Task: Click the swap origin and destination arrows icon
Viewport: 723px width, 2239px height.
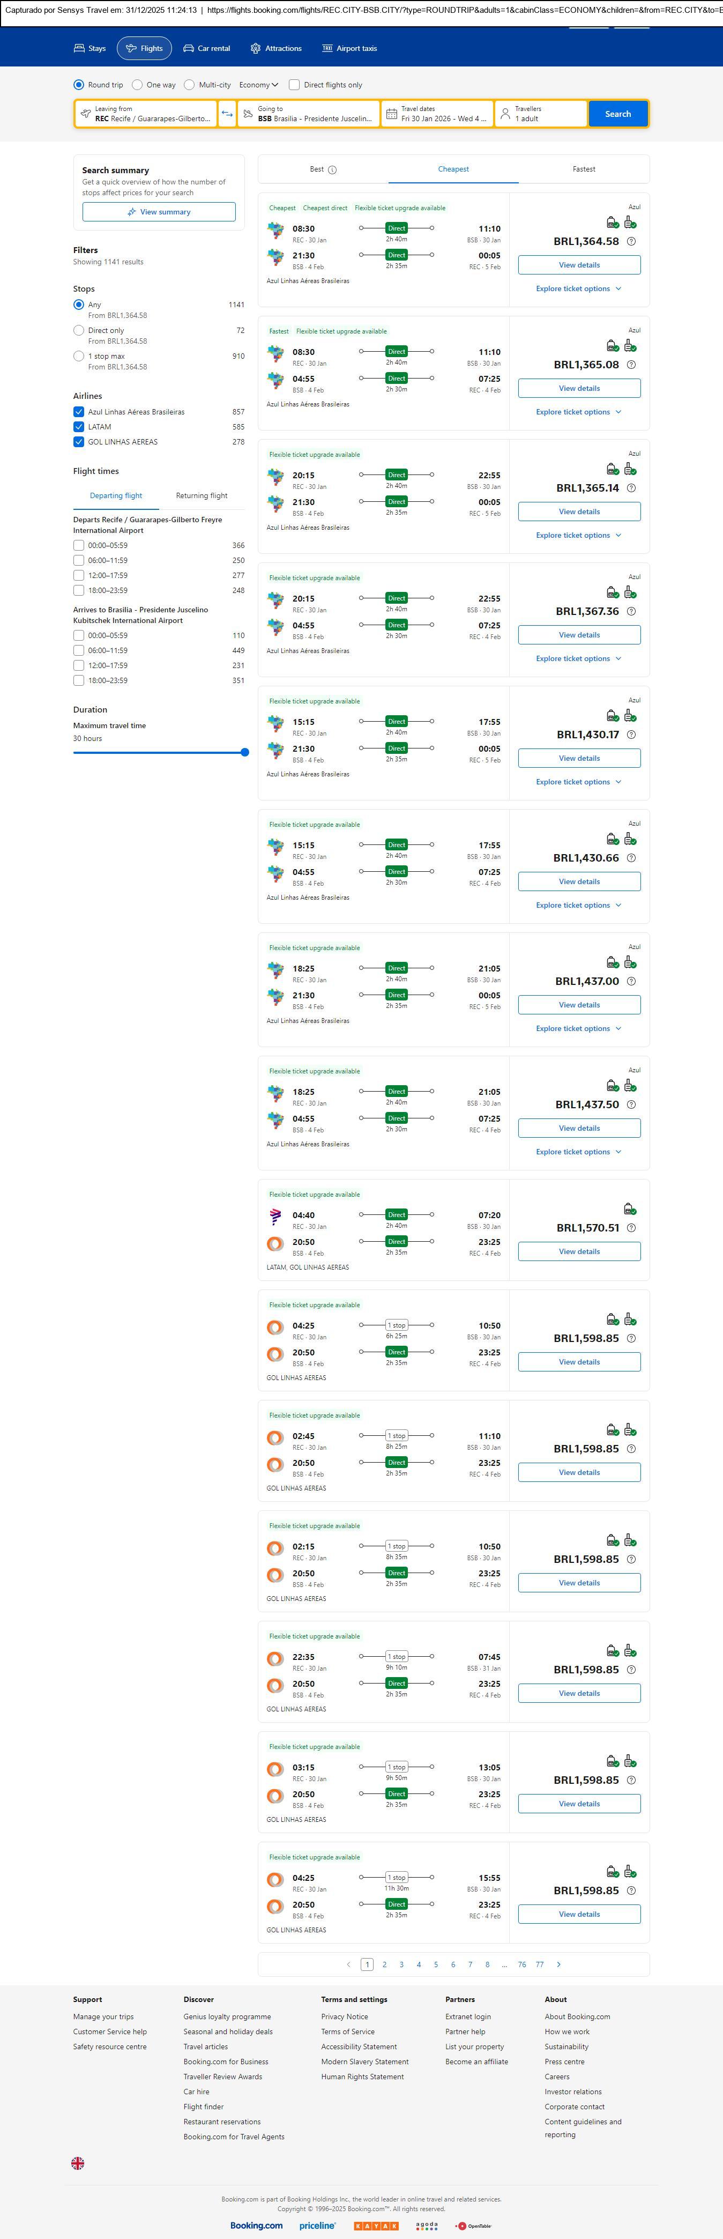Action: coord(227,114)
